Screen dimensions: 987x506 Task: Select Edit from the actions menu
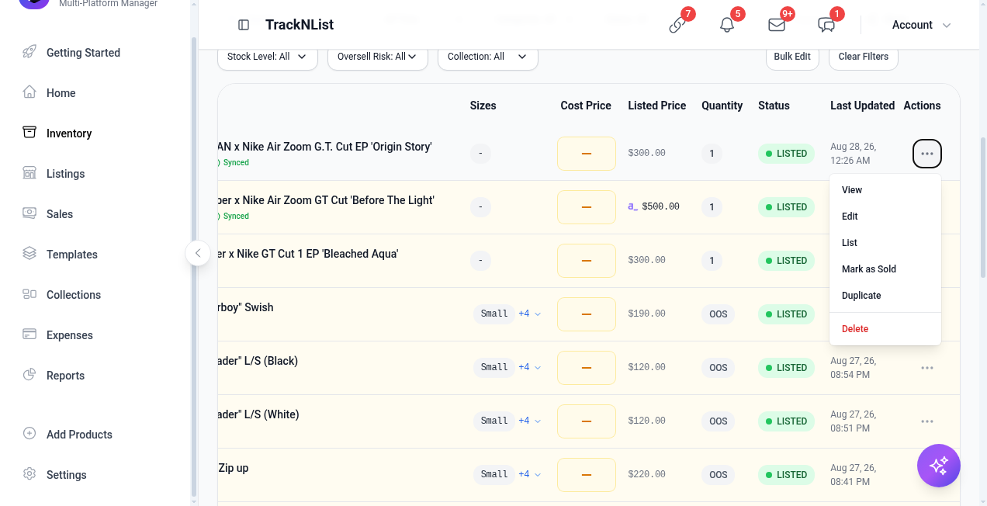point(885,217)
